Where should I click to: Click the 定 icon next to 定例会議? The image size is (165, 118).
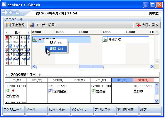(50, 91)
